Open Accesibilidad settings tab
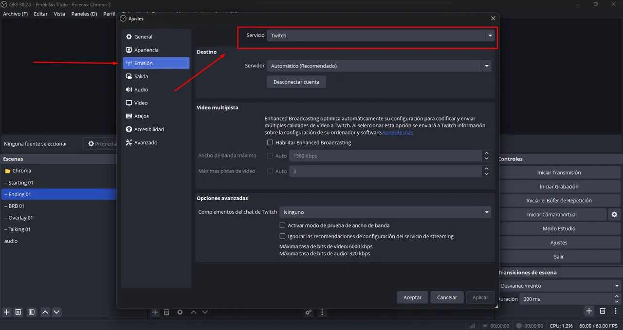The height and width of the screenshot is (330, 623). (x=156, y=129)
